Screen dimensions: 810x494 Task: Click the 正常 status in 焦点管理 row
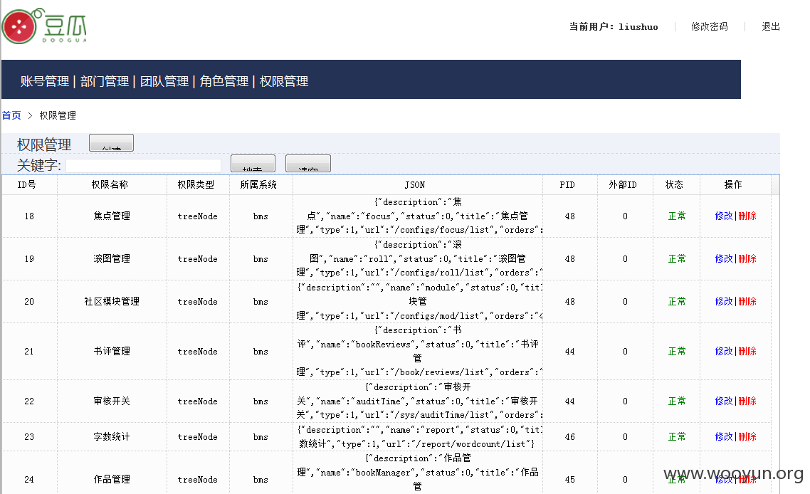point(677,216)
